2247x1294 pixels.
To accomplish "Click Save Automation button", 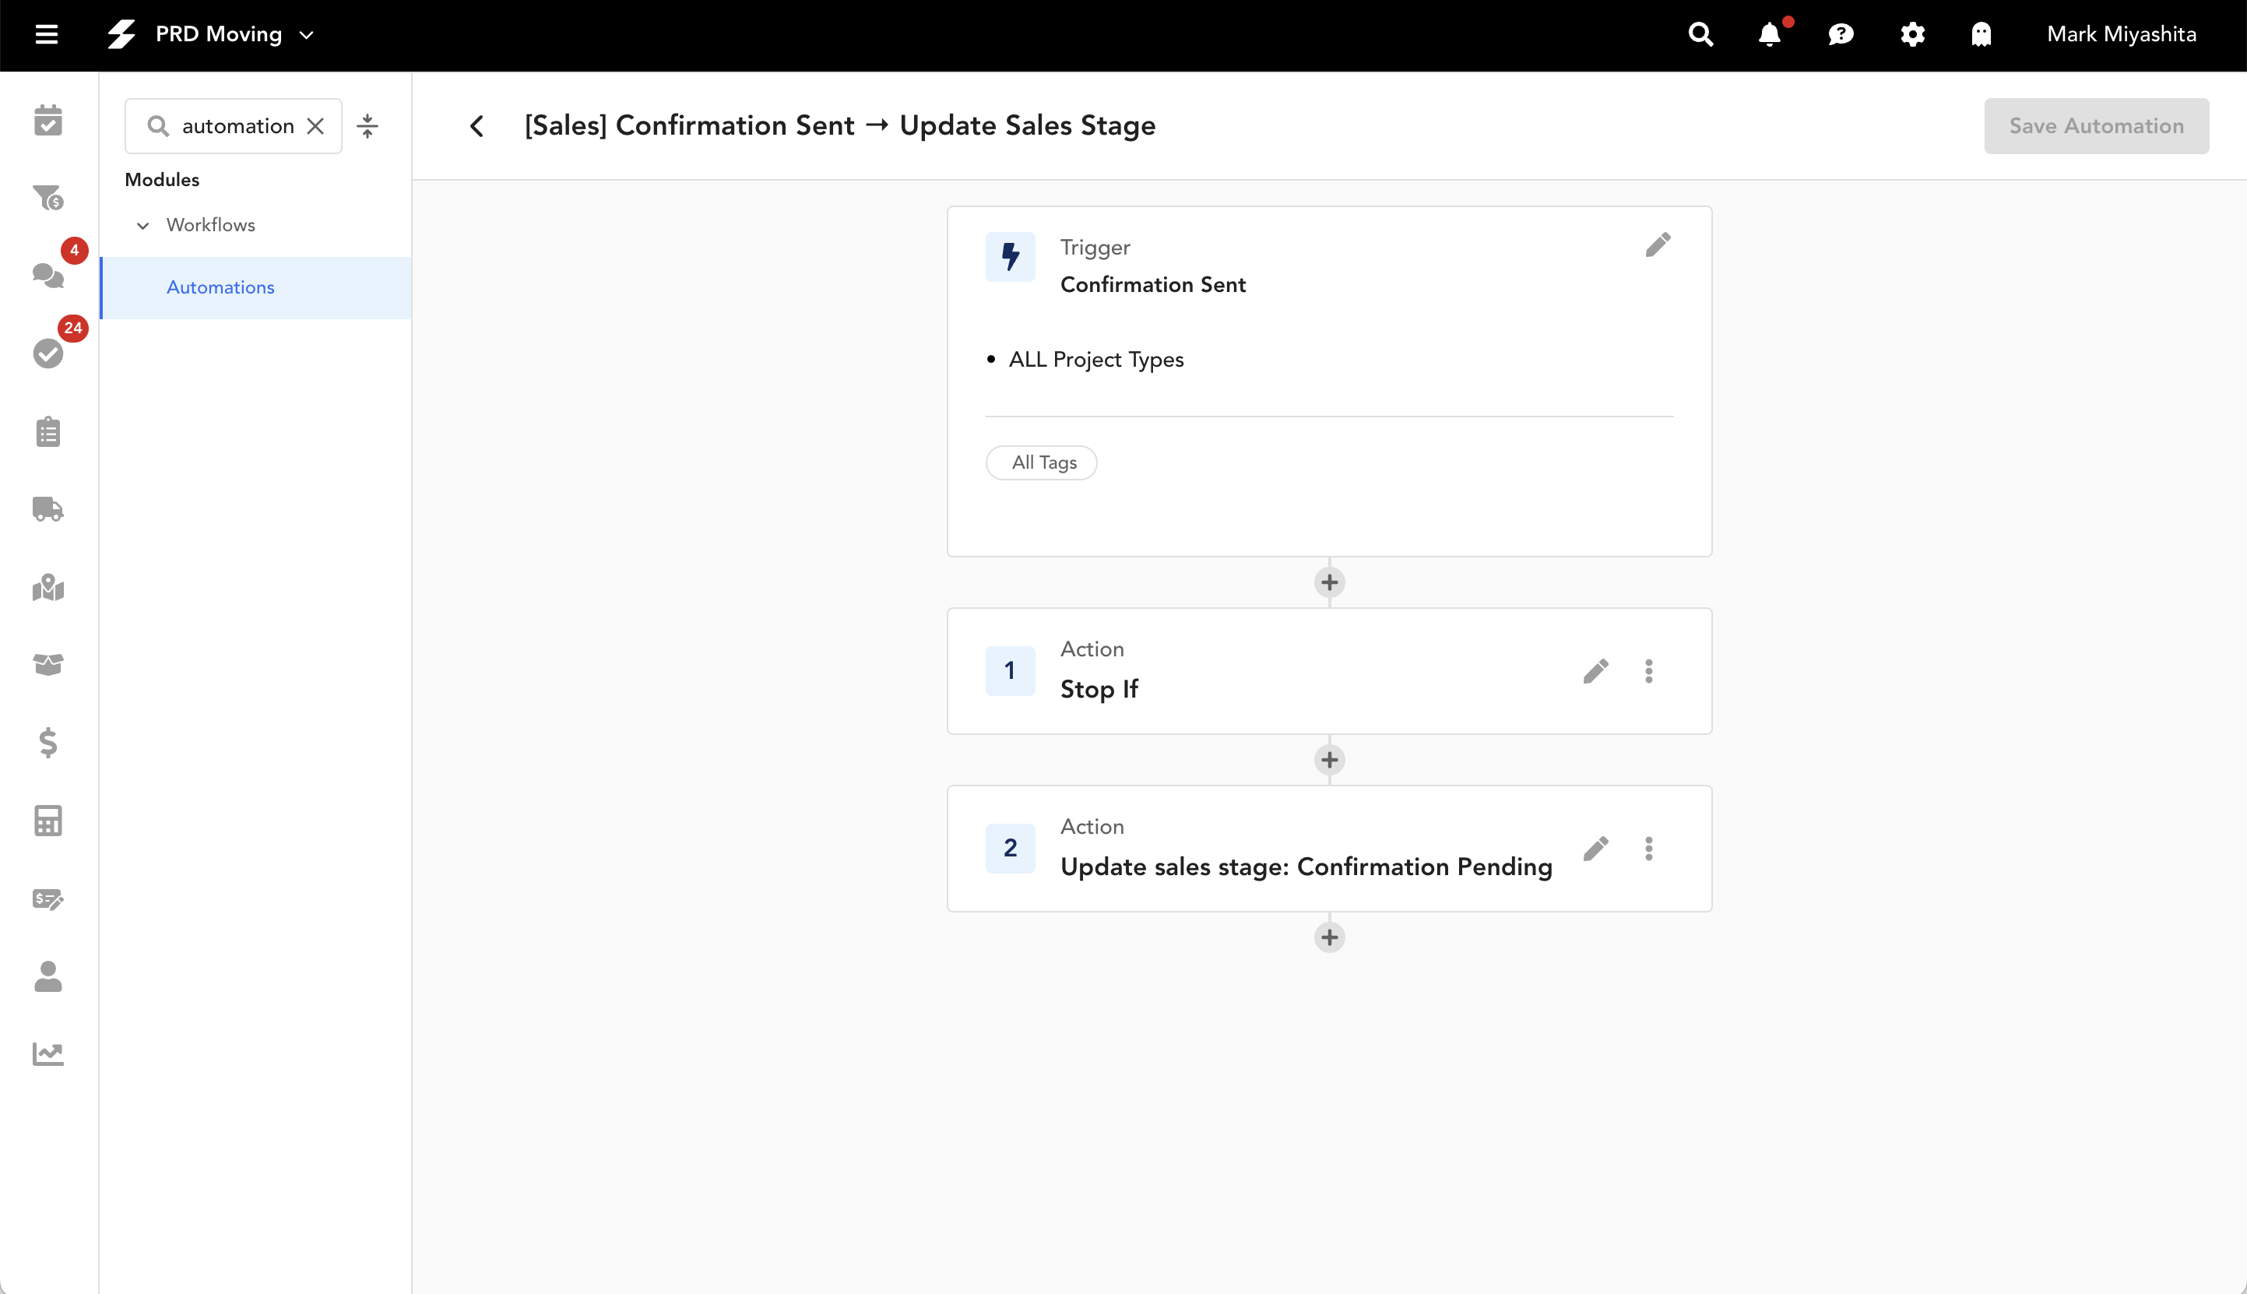I will click(x=2096, y=126).
